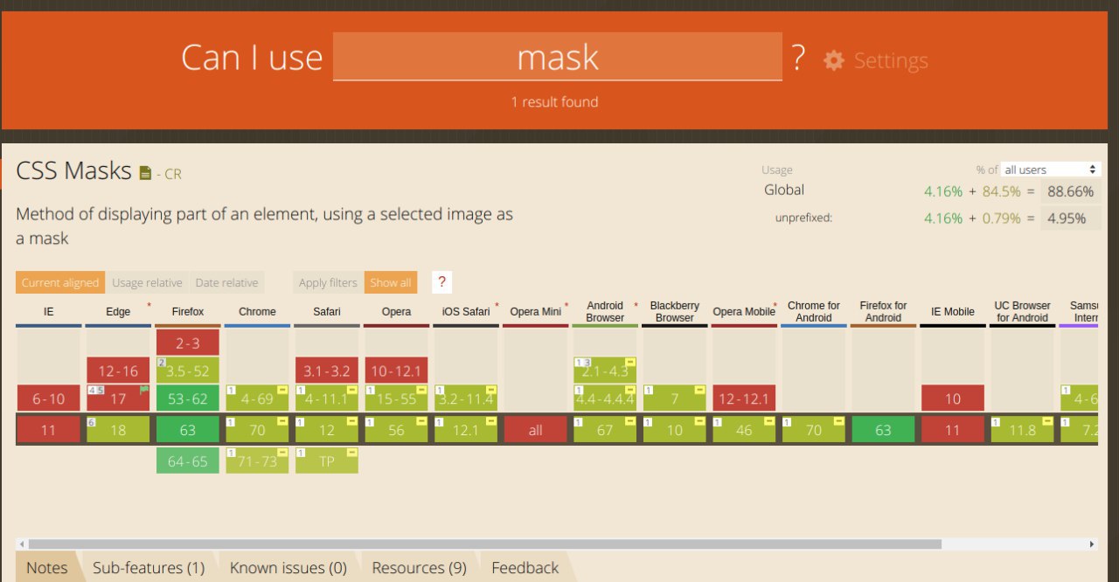Select the IE Mobile 11 cell
This screenshot has height=582, width=1119.
(953, 430)
